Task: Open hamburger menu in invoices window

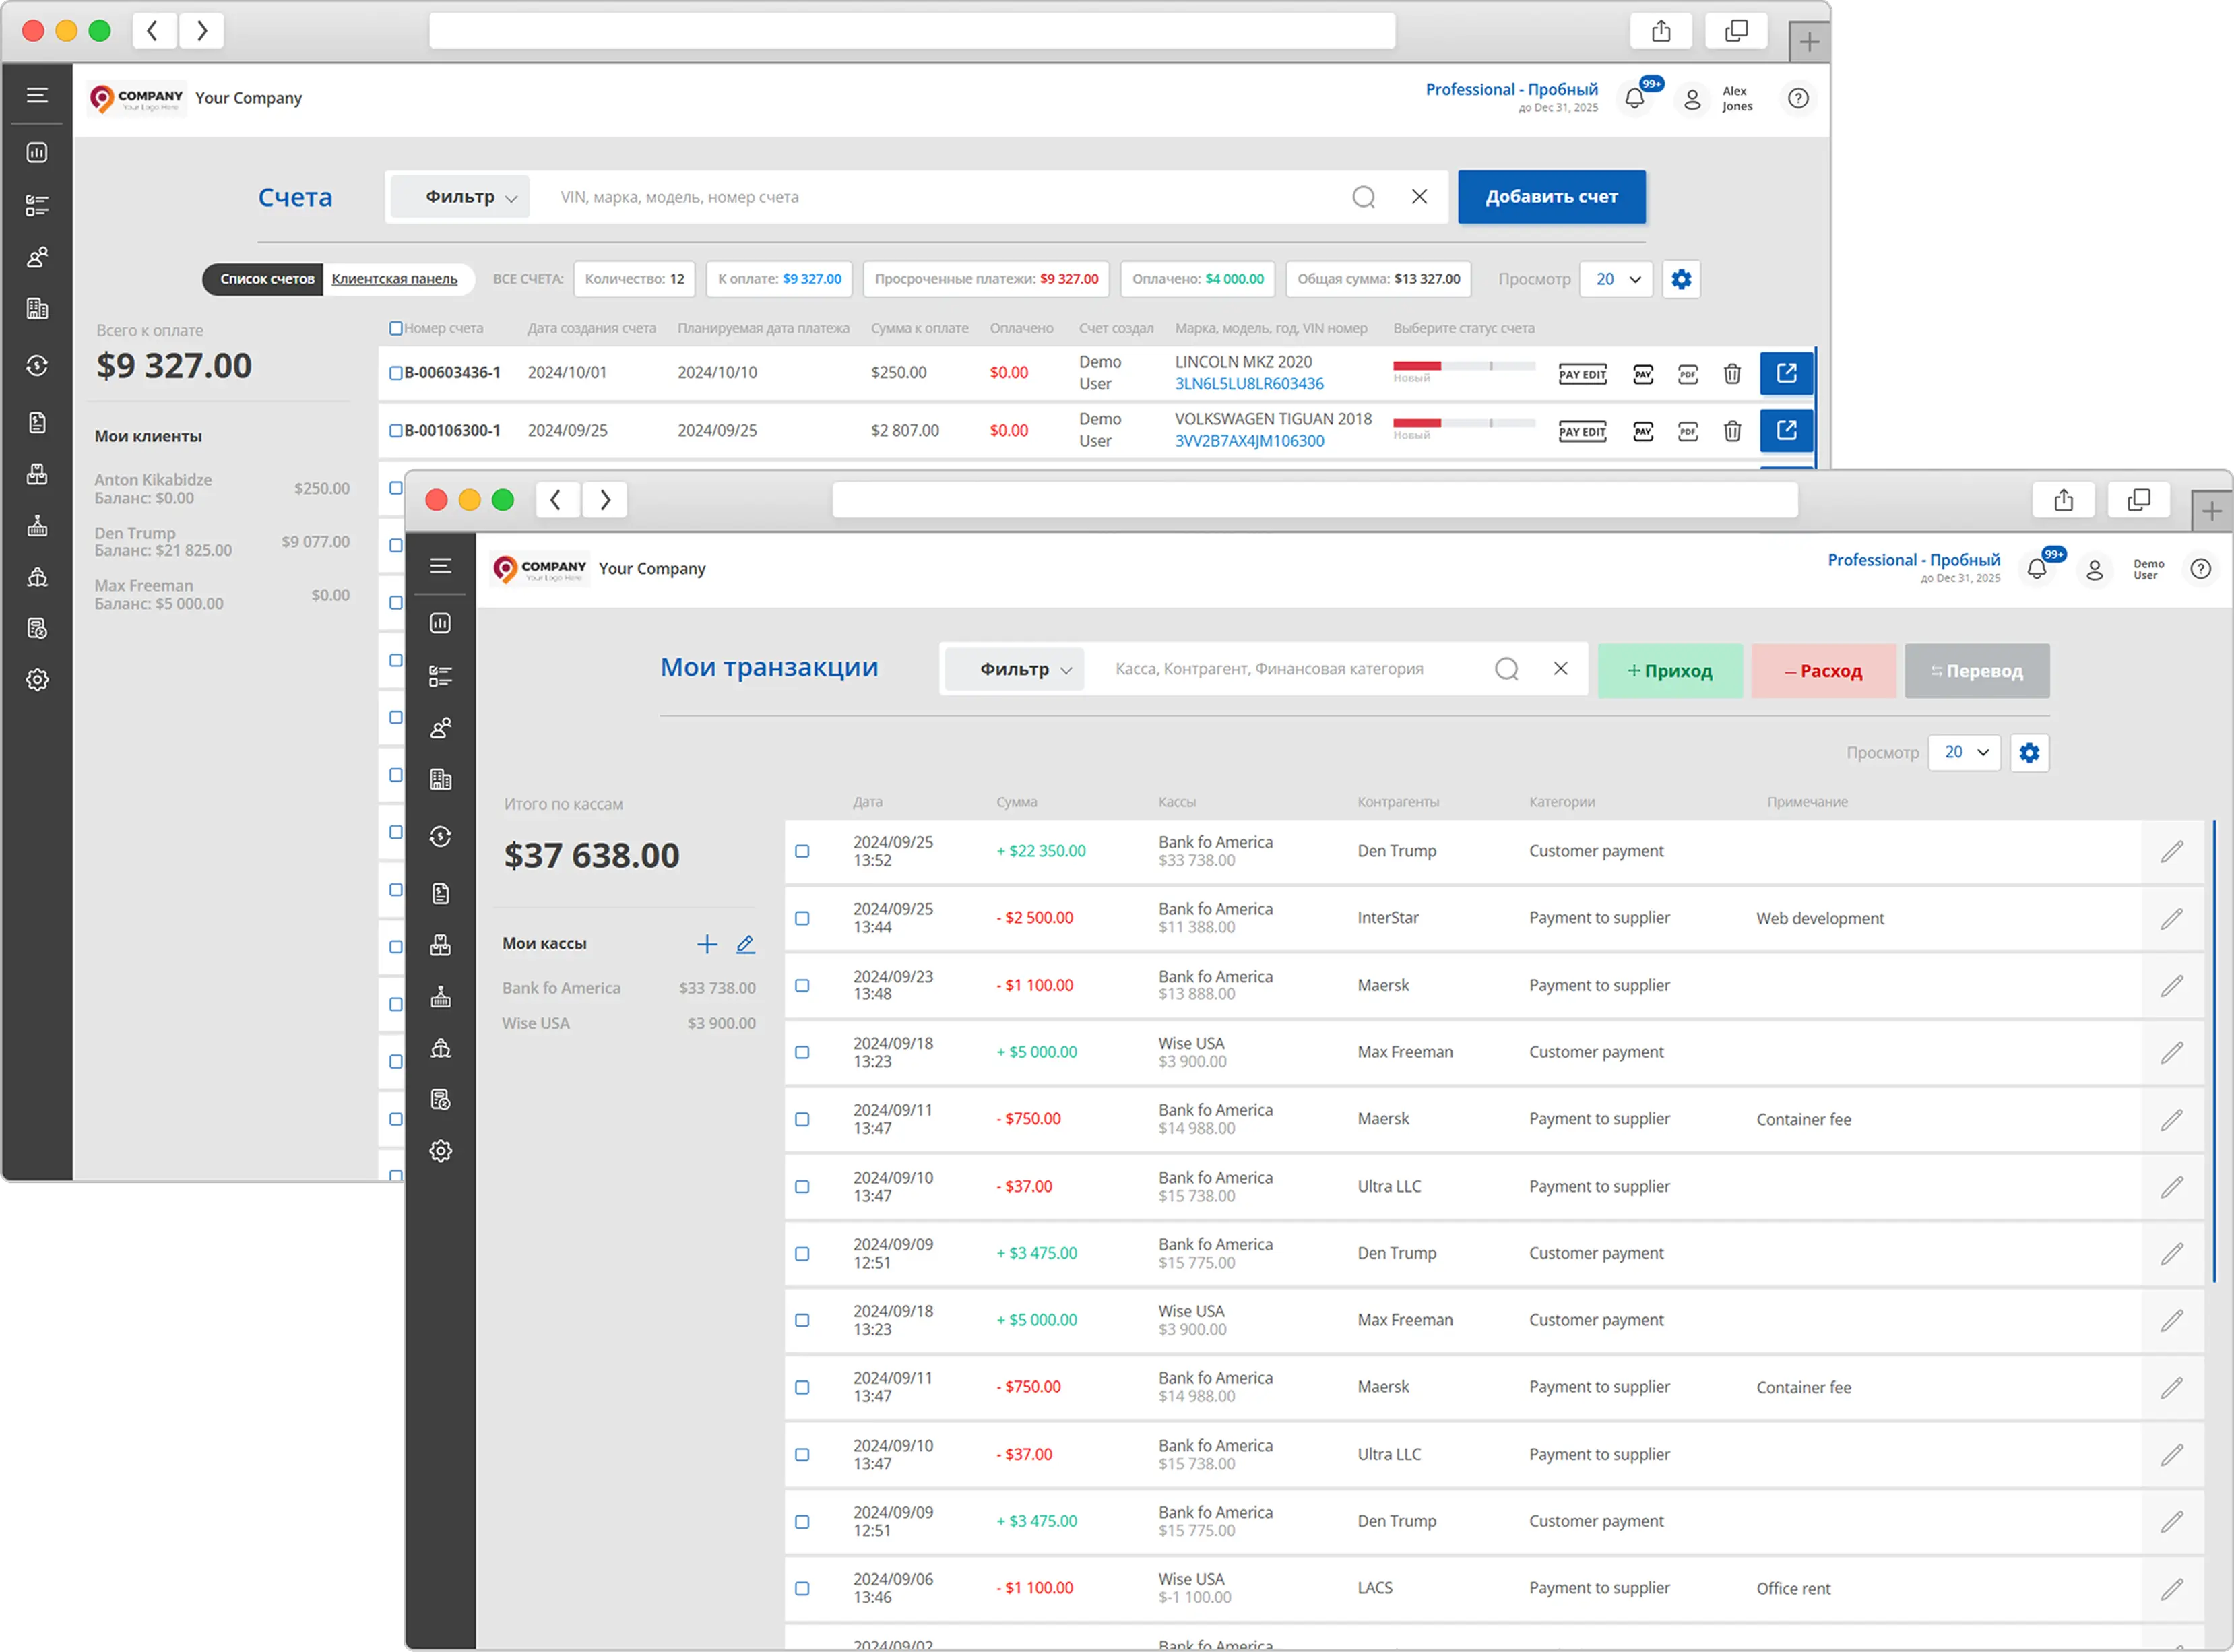Action: tap(37, 95)
